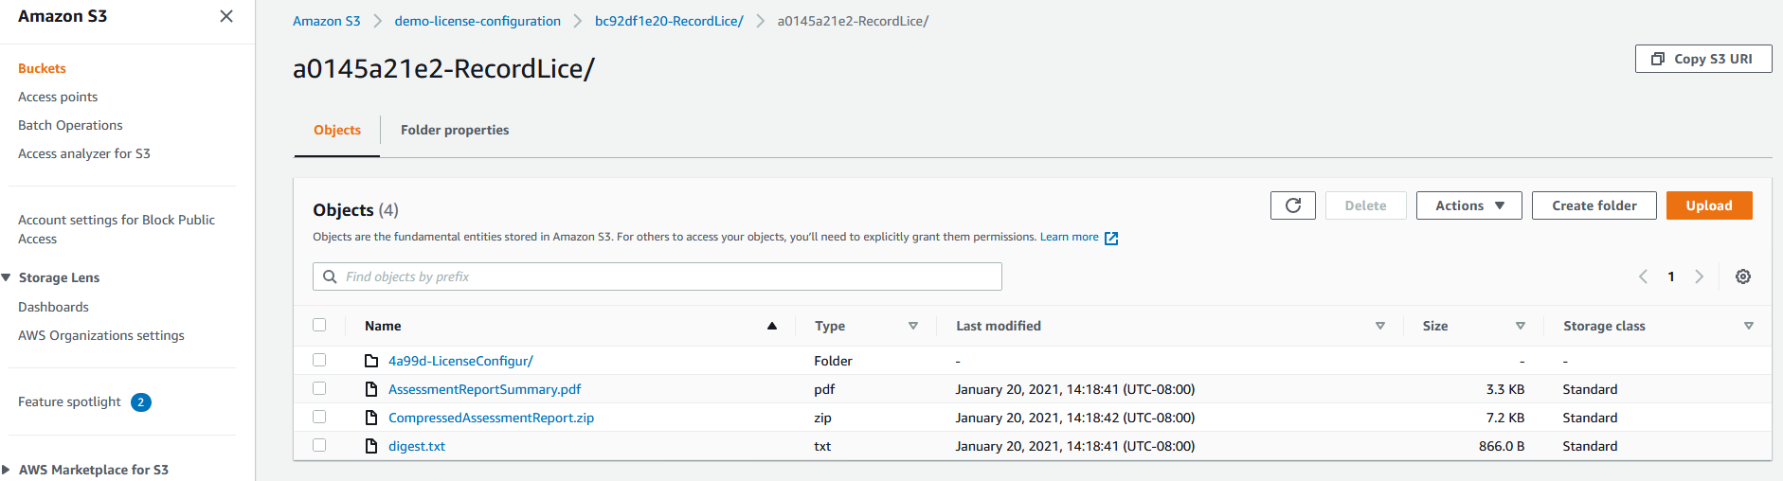Go to bc92df1e20-RecordLice/ breadcrumb
This screenshot has height=481, width=1783.
point(669,21)
